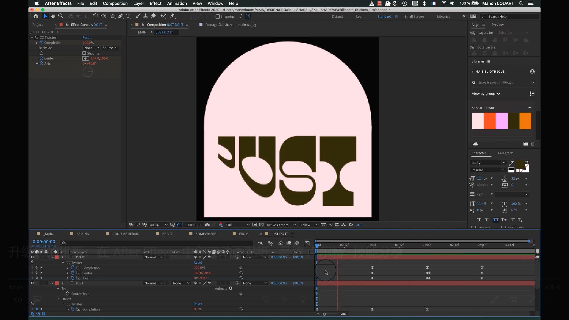Viewport: 569px width, 320px height.
Task: Select the Clone Stamp tool
Action: [x=146, y=16]
